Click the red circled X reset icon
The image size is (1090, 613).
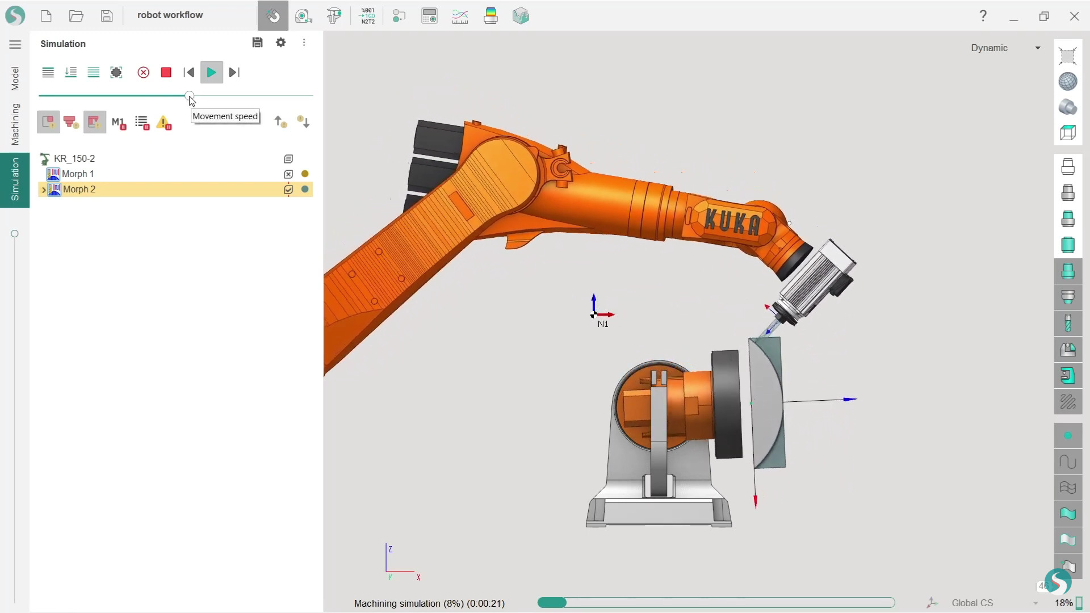[143, 73]
